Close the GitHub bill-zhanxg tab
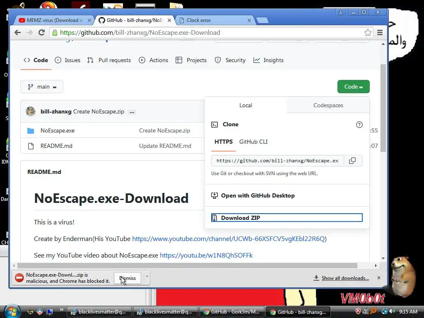Image resolution: width=424 pixels, height=318 pixels. [x=169, y=20]
